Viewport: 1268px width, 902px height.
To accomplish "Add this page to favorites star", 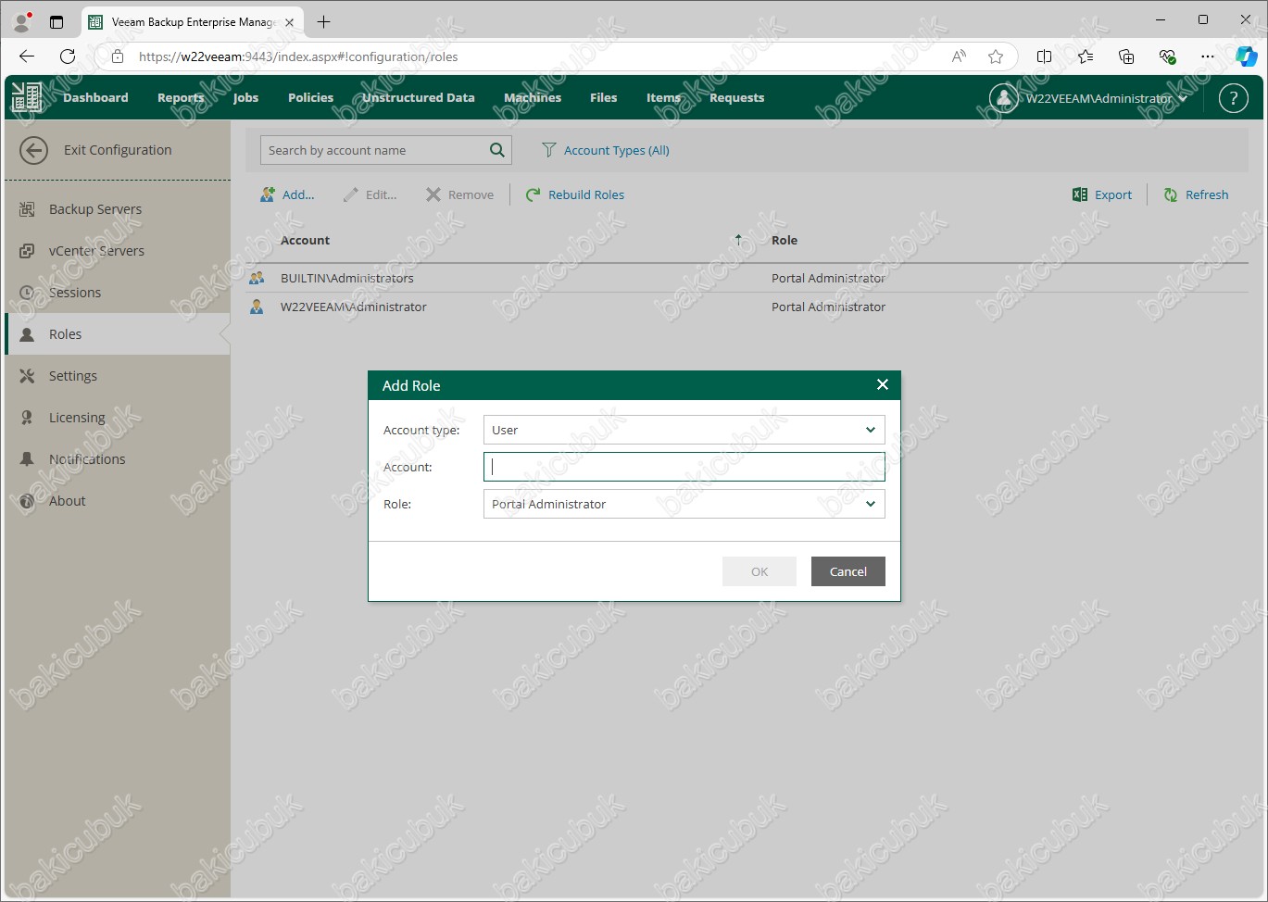I will [996, 56].
